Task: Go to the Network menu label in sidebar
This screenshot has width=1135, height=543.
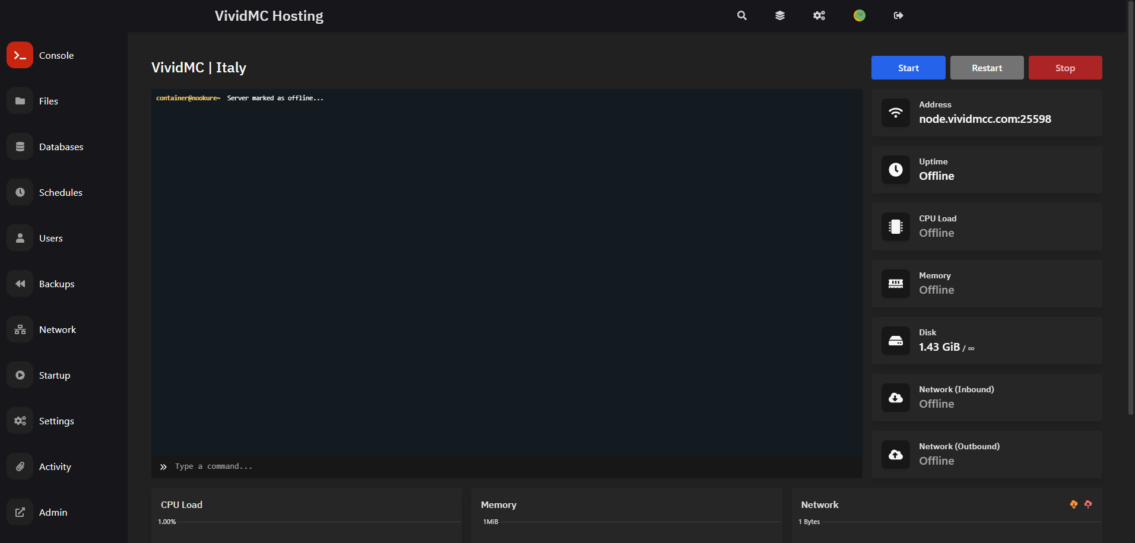Action: click(58, 329)
